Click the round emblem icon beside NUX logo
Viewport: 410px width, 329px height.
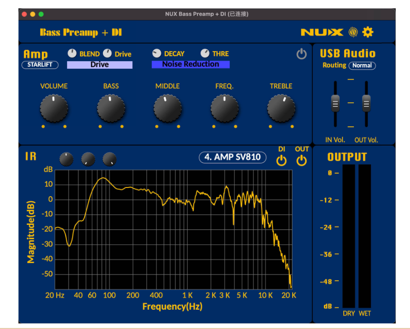pos(353,32)
